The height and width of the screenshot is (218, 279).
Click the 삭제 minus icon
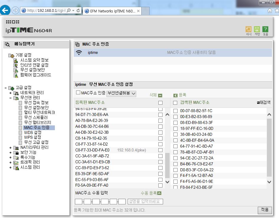pyautogui.click(x=160, y=96)
